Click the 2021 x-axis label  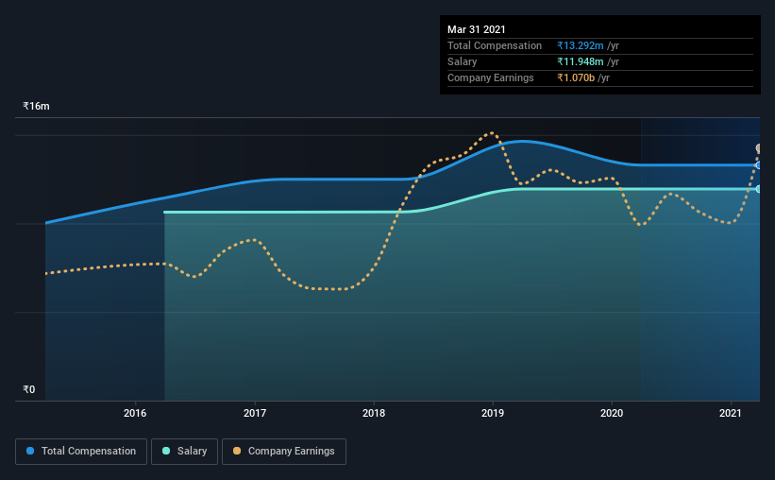coord(731,413)
